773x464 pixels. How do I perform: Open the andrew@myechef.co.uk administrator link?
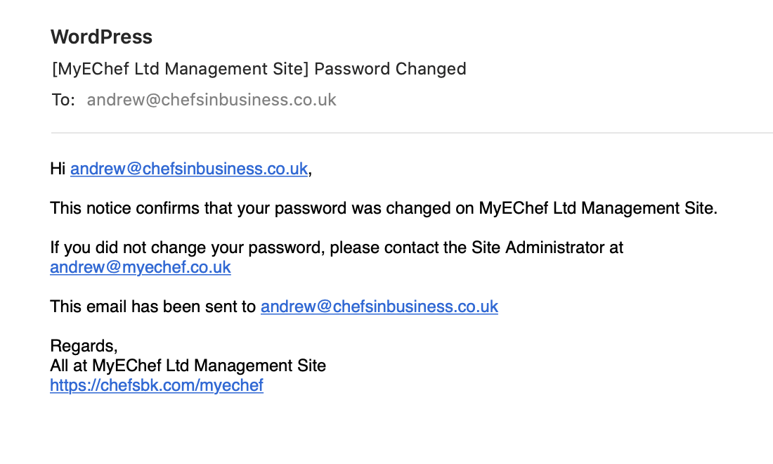coord(141,267)
